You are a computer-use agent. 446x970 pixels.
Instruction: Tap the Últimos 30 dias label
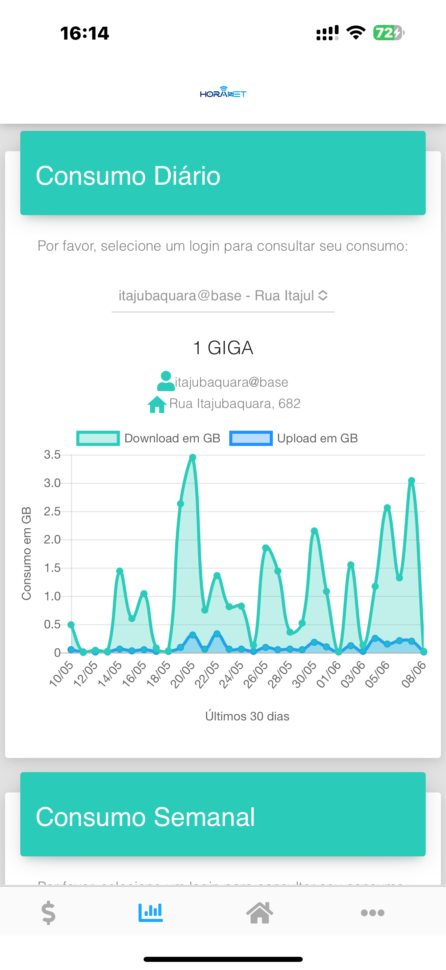point(247,716)
